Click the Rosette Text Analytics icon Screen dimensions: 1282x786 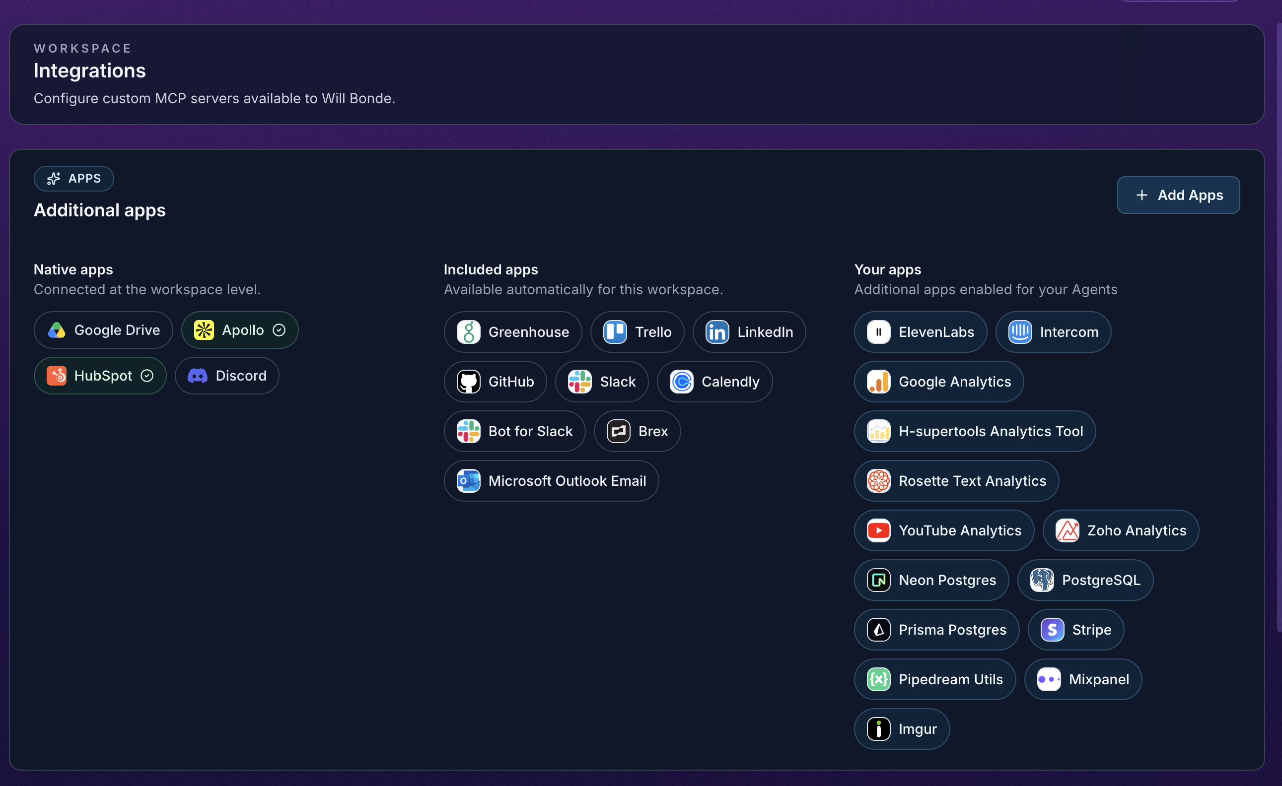(879, 481)
